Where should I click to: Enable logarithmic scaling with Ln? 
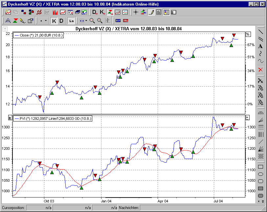pyautogui.click(x=71, y=20)
